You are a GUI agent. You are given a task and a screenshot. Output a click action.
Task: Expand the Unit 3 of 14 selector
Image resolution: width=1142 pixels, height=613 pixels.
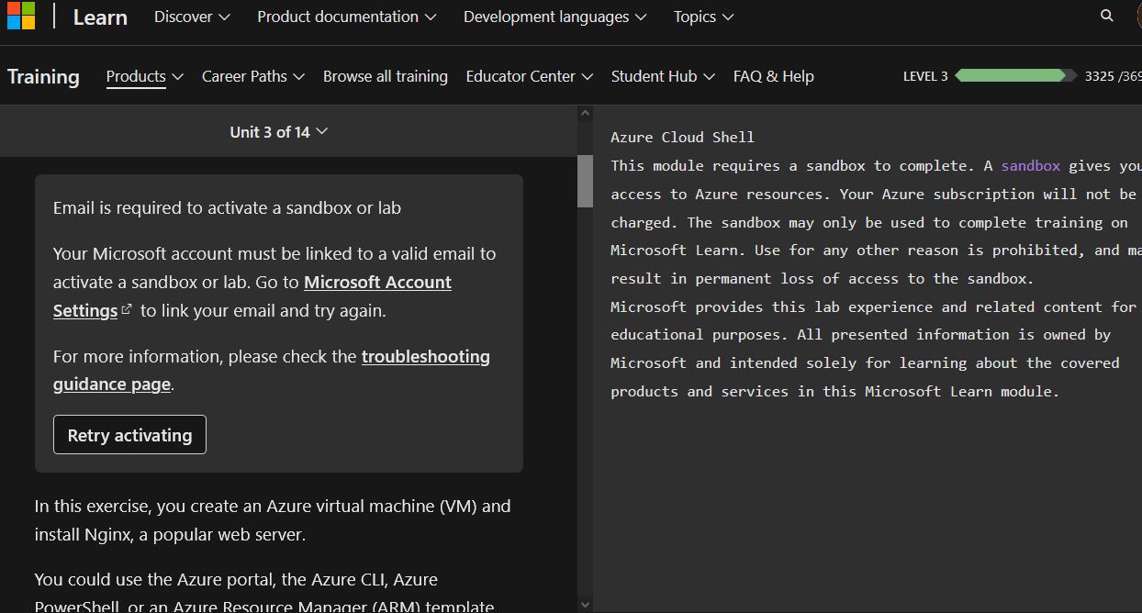pos(278,132)
